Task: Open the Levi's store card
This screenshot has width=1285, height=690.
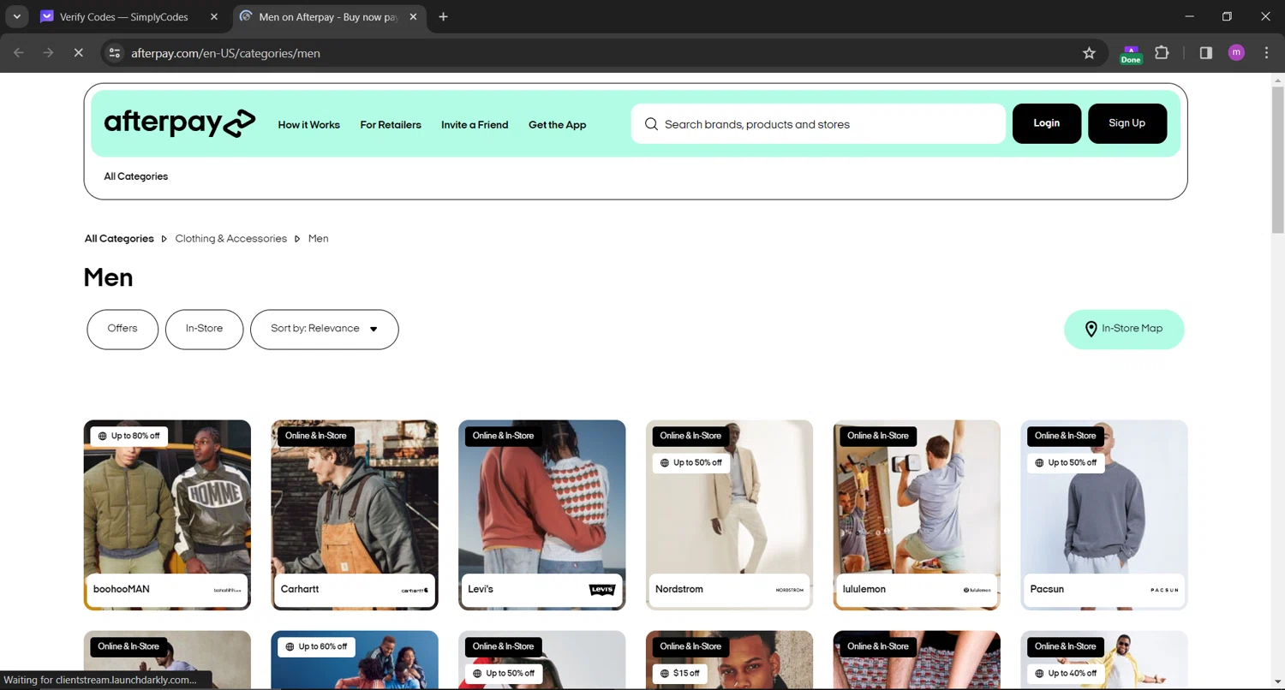Action: pos(542,515)
